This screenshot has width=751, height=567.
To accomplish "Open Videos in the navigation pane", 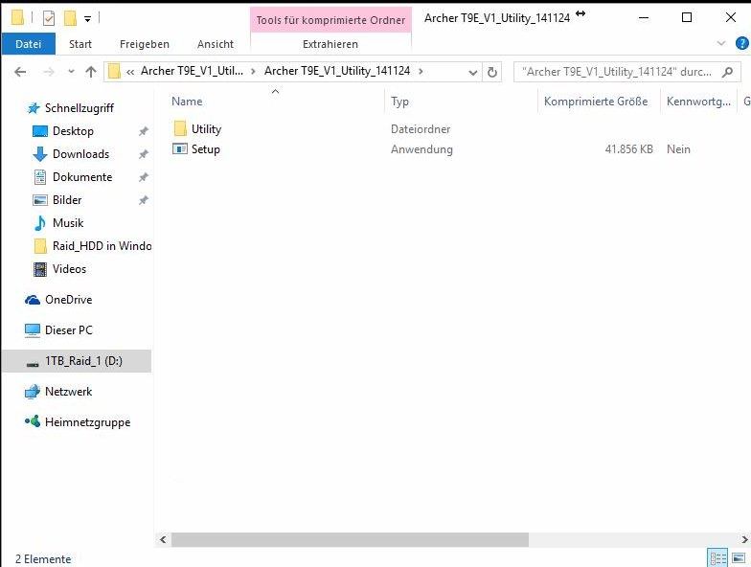I will click(x=69, y=269).
